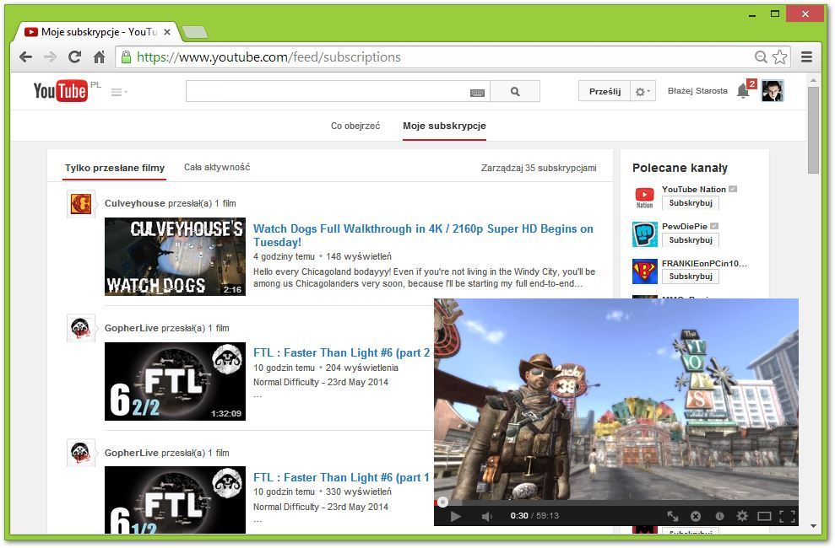Click the diagonal arrows resize icon in player
Screen dimensions: 835x548
click(673, 516)
